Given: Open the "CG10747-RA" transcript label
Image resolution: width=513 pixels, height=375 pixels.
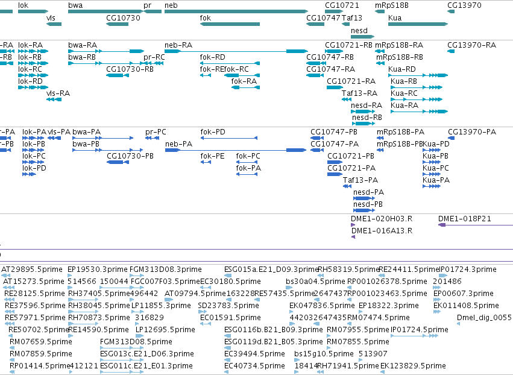Looking at the screenshot, I should pos(331,69).
